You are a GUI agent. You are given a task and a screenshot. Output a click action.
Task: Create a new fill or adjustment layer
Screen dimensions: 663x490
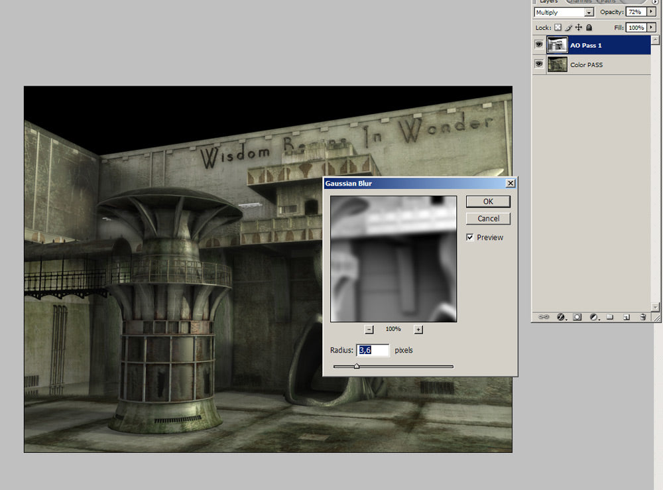click(x=593, y=317)
